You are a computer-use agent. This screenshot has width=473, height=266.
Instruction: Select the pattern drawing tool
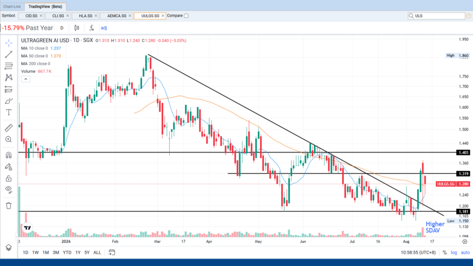[x=8, y=77]
